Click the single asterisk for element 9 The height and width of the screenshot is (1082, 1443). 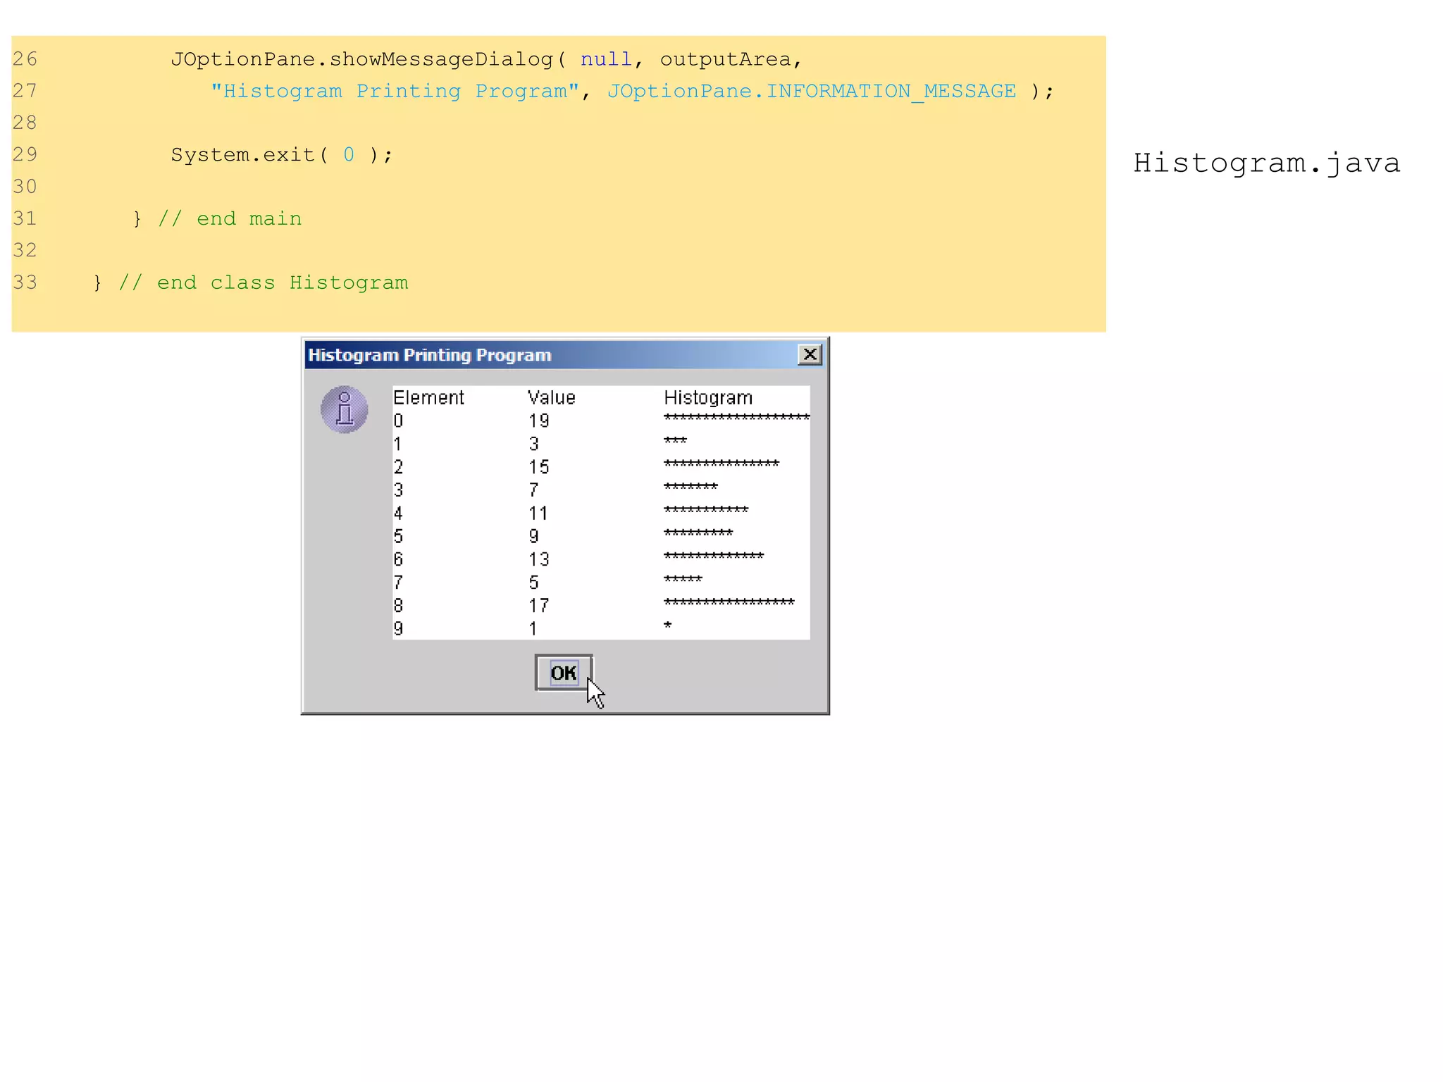668,625
